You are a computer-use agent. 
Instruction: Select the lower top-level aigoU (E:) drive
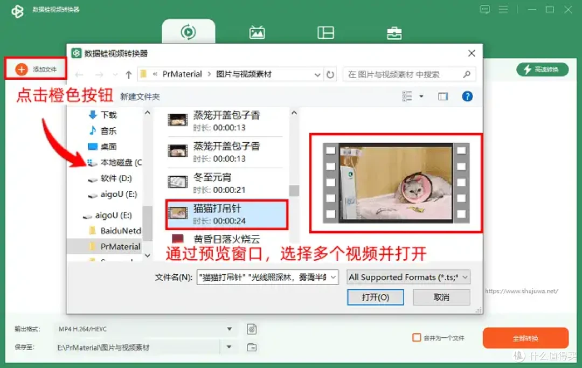click(108, 216)
